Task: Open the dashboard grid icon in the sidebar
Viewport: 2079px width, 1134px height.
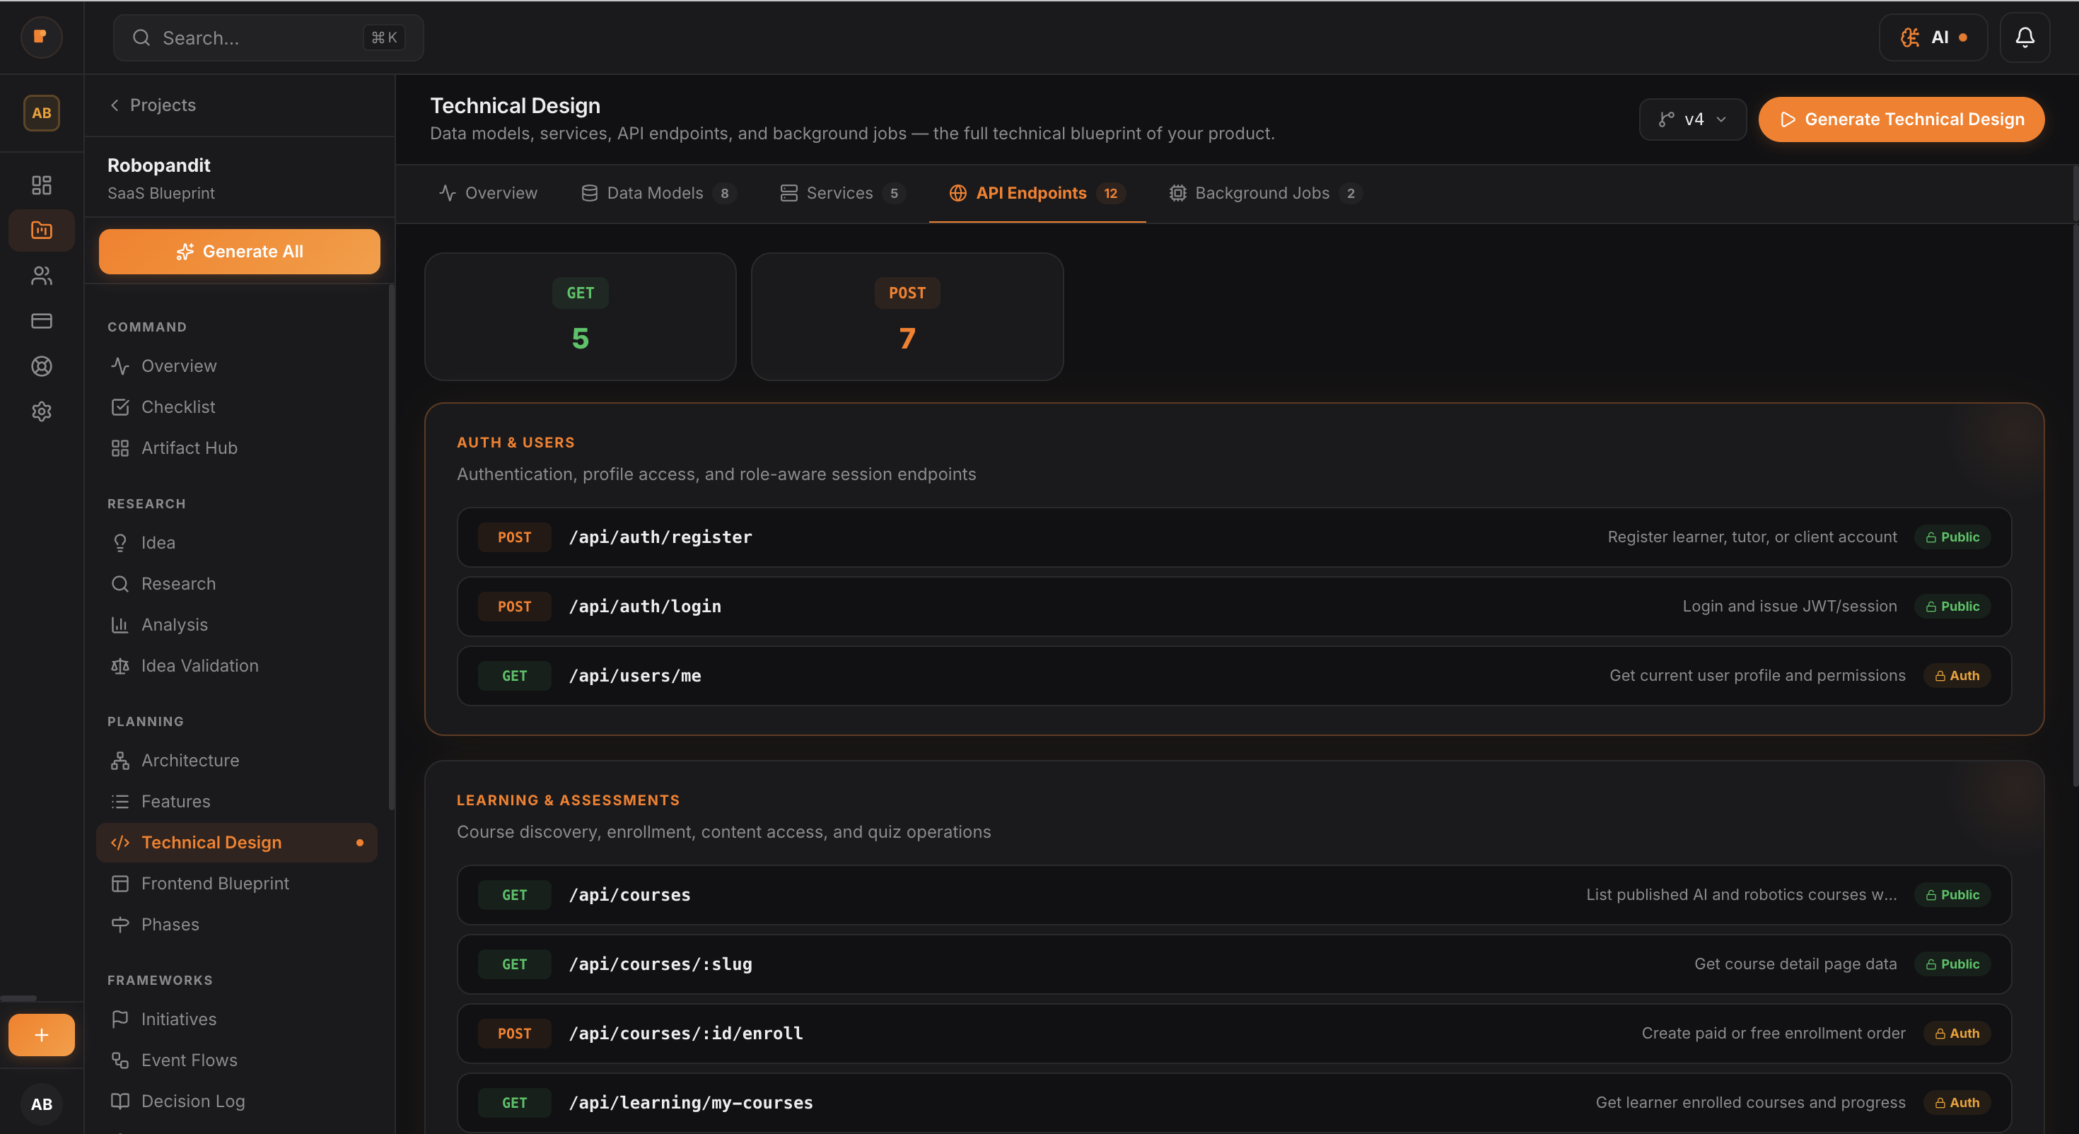Action: 41,185
